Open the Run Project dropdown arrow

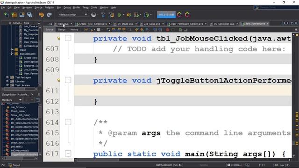(124, 14)
